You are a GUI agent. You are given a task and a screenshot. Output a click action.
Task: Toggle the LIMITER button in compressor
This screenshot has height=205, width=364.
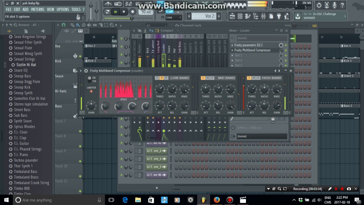(91, 91)
